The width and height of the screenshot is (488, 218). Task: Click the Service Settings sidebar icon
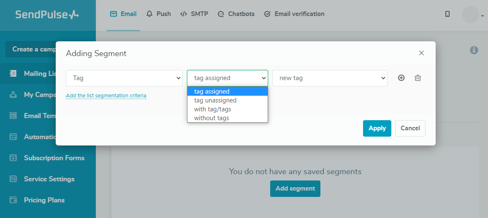point(13,179)
